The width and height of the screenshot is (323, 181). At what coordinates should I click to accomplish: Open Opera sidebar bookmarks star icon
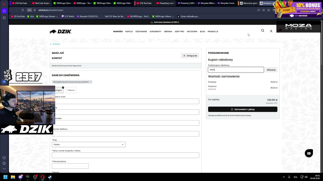pyautogui.click(x=4, y=18)
